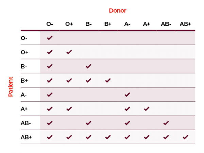Select the A- donor column header
Viewport: 204px width, 153px height.
click(127, 24)
